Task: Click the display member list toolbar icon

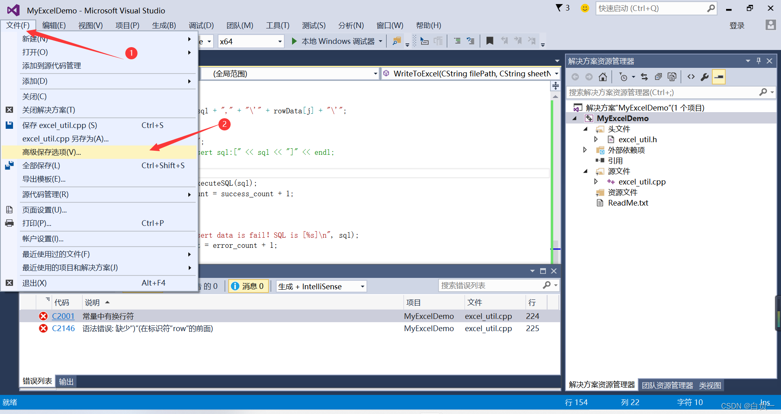Action: 424,41
